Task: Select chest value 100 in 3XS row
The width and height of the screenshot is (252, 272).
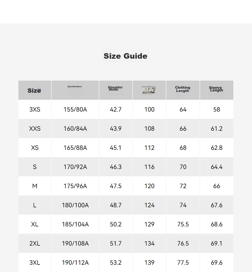Action: click(149, 110)
